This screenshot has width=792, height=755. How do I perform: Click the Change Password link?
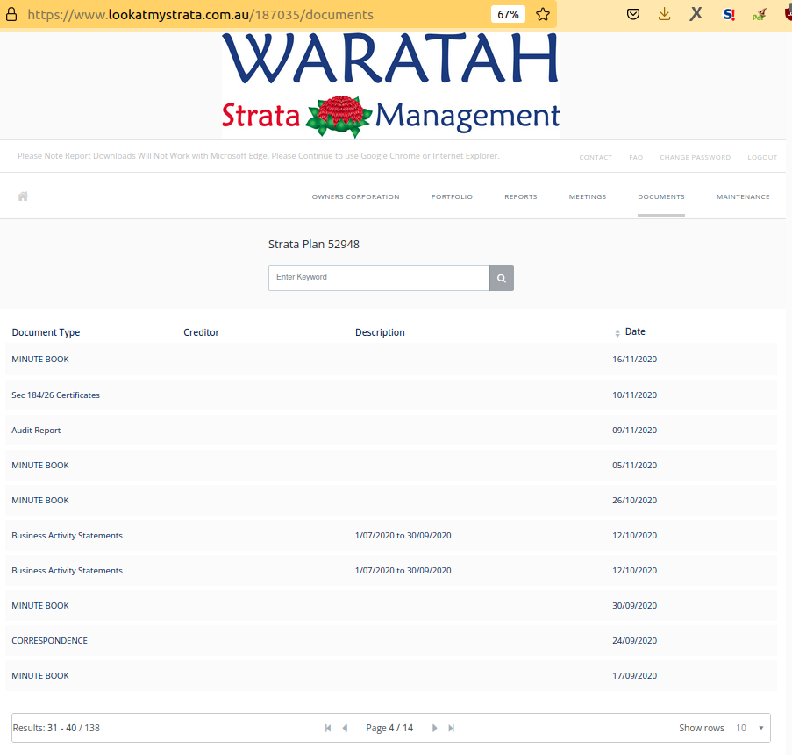(x=695, y=157)
